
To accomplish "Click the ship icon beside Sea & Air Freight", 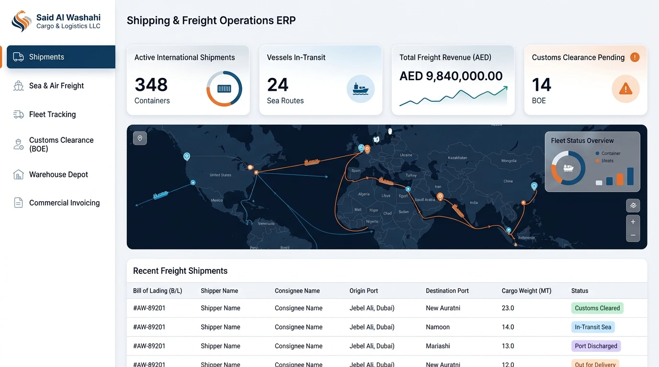I will (x=18, y=86).
